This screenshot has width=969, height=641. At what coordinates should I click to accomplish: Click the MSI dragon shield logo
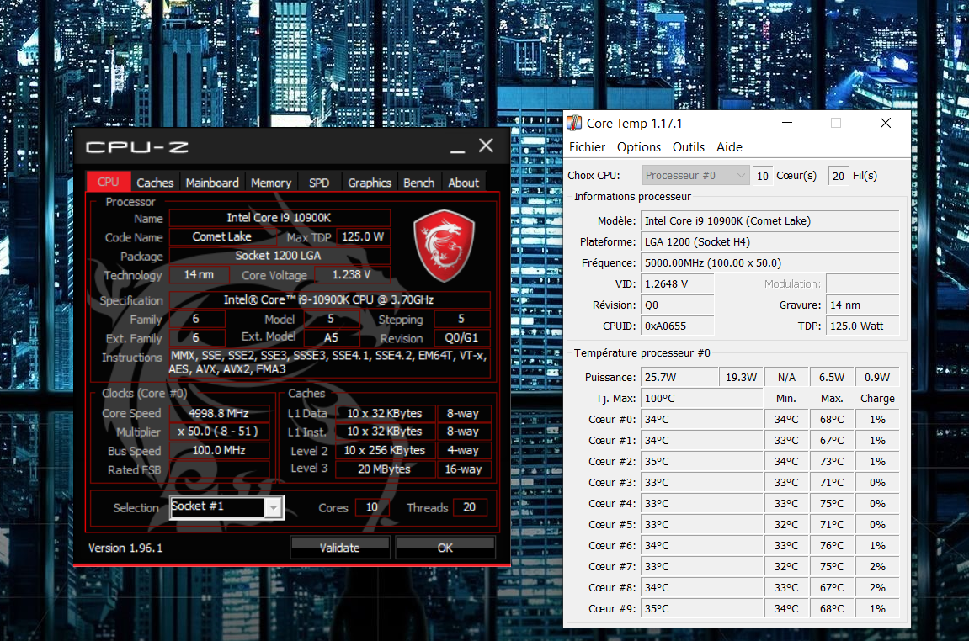444,245
